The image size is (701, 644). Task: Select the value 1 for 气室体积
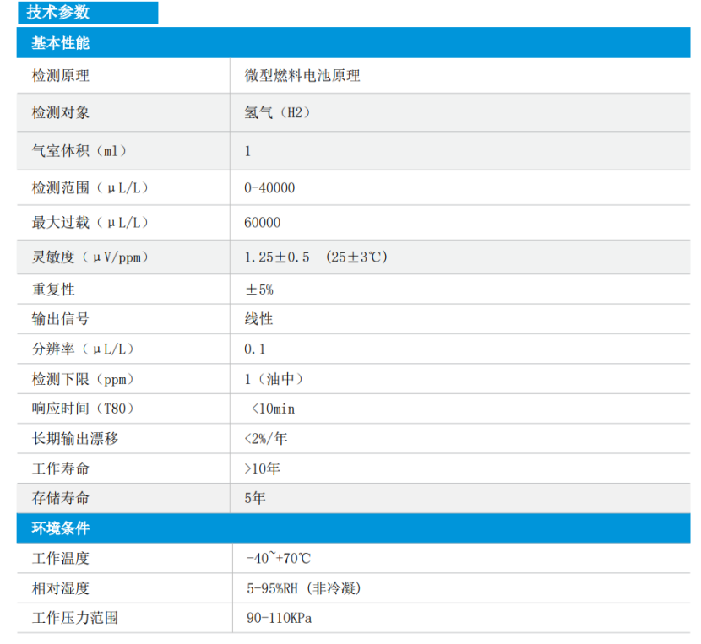(x=247, y=151)
